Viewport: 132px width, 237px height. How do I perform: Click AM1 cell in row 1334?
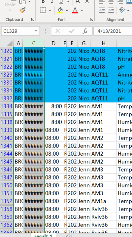pyautogui.click(x=104, y=106)
